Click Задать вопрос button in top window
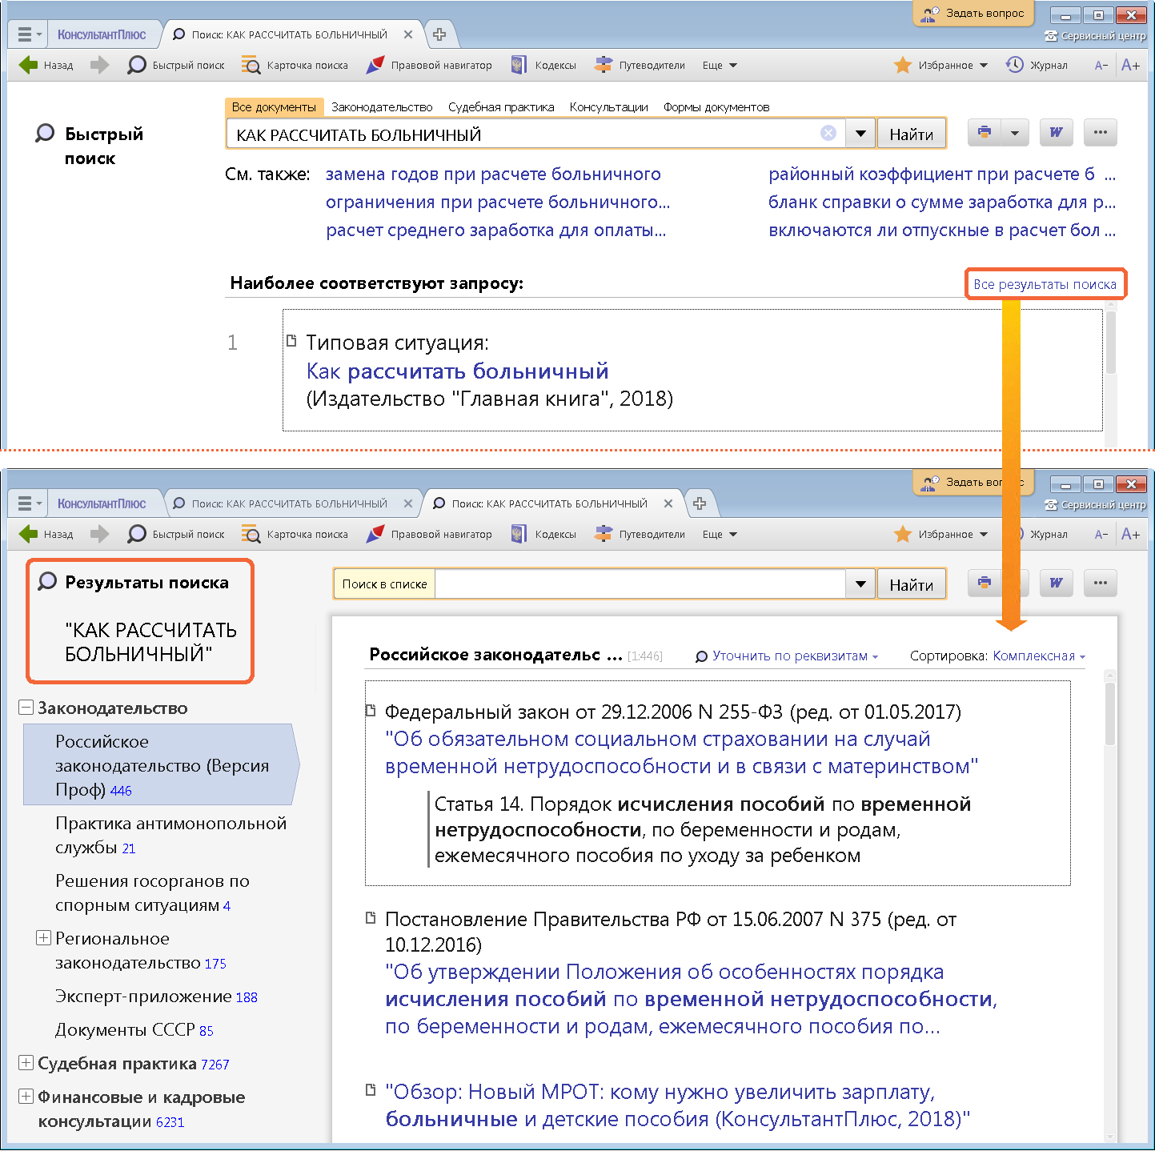The image size is (1155, 1151). pos(973,14)
